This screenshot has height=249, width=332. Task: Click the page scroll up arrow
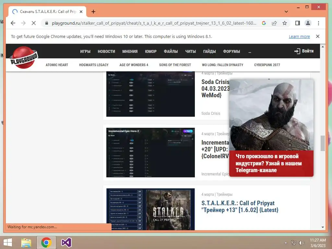coord(323,47)
